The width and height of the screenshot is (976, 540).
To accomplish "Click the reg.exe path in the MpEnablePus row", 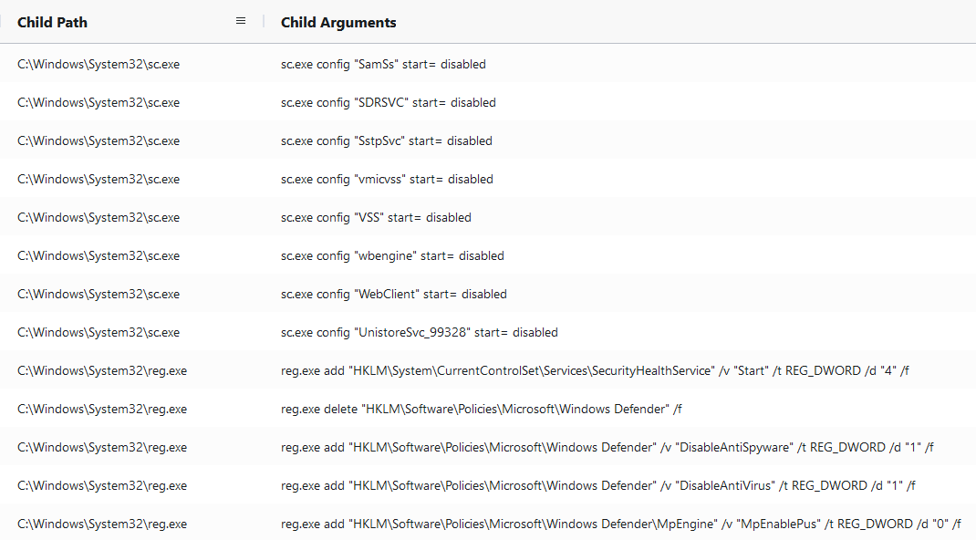I will click(x=102, y=524).
